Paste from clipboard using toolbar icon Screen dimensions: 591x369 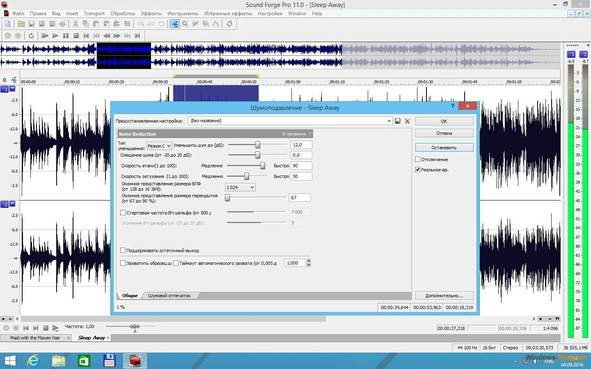pos(96,24)
